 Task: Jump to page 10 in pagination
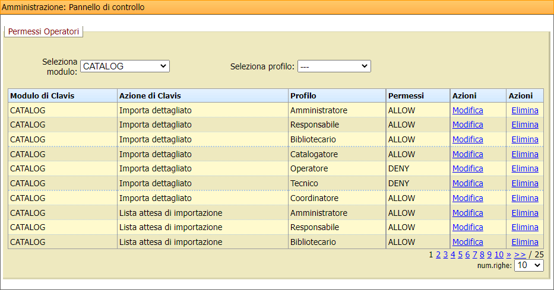499,254
